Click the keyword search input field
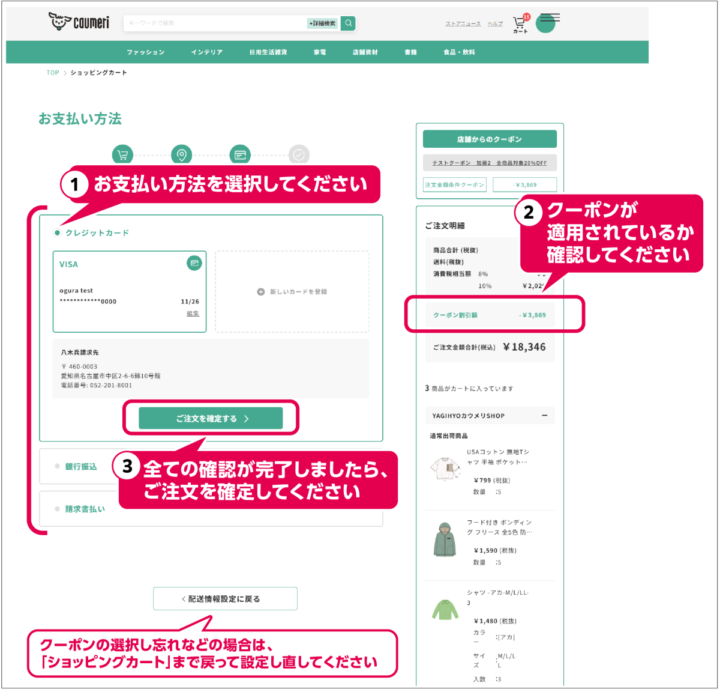 (x=215, y=23)
